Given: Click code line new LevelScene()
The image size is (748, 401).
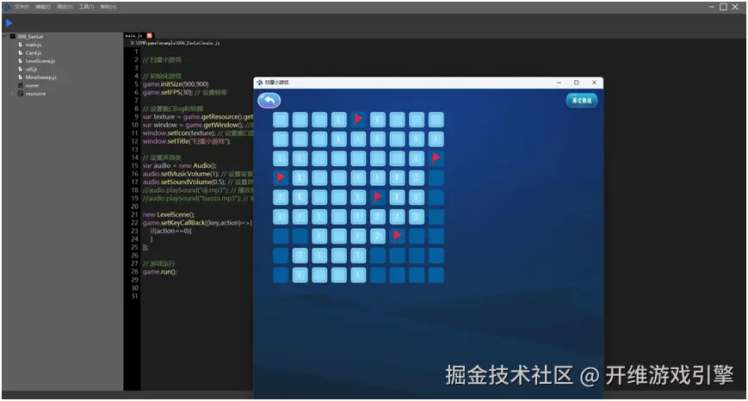Looking at the screenshot, I should point(169,214).
